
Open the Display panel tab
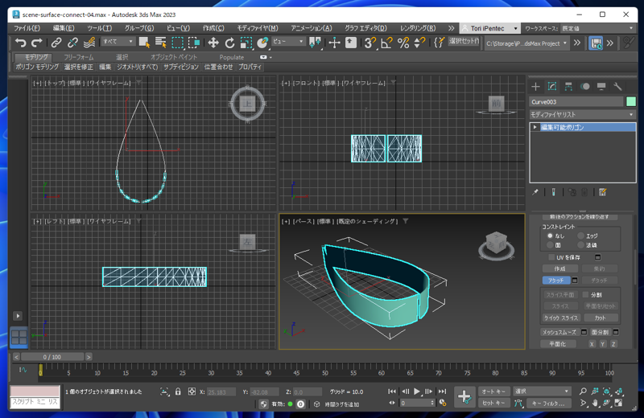pyautogui.click(x=601, y=86)
